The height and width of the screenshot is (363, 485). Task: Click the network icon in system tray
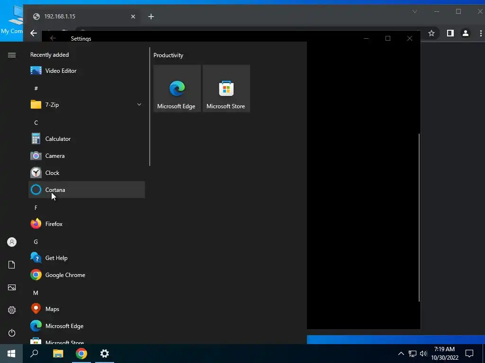(413, 354)
